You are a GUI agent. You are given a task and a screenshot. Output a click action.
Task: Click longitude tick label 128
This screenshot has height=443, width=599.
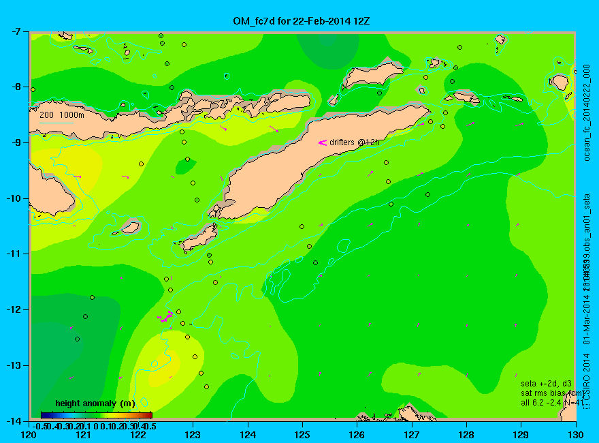466,435
